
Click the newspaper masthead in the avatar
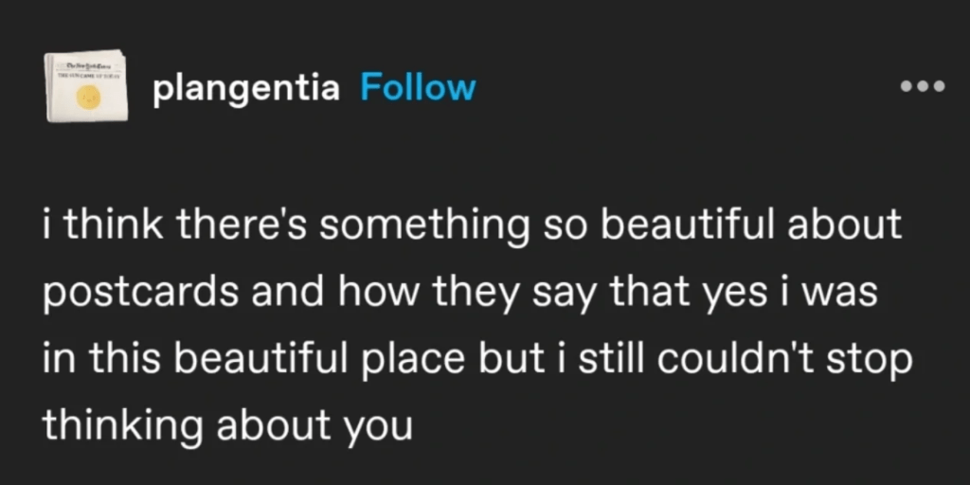[86, 63]
